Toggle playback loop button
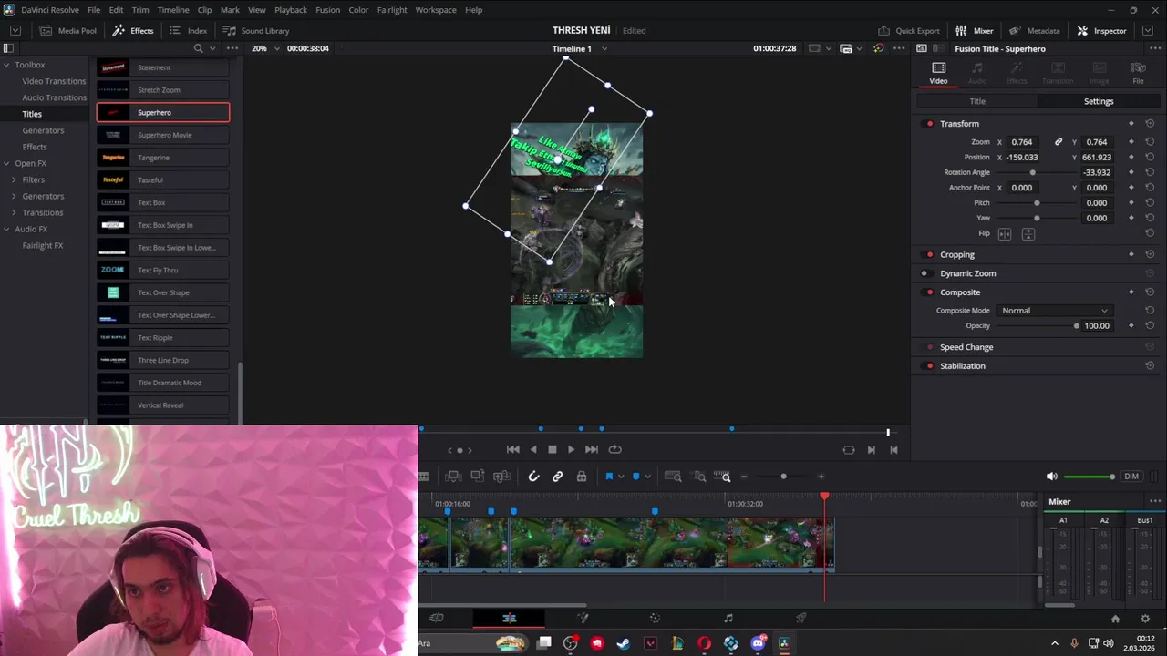The image size is (1167, 656). click(615, 449)
